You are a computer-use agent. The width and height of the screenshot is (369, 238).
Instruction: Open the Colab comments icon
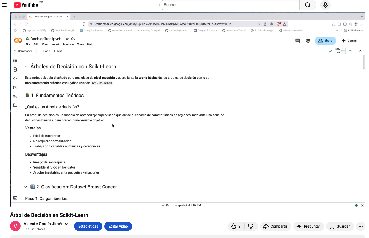pos(297,41)
